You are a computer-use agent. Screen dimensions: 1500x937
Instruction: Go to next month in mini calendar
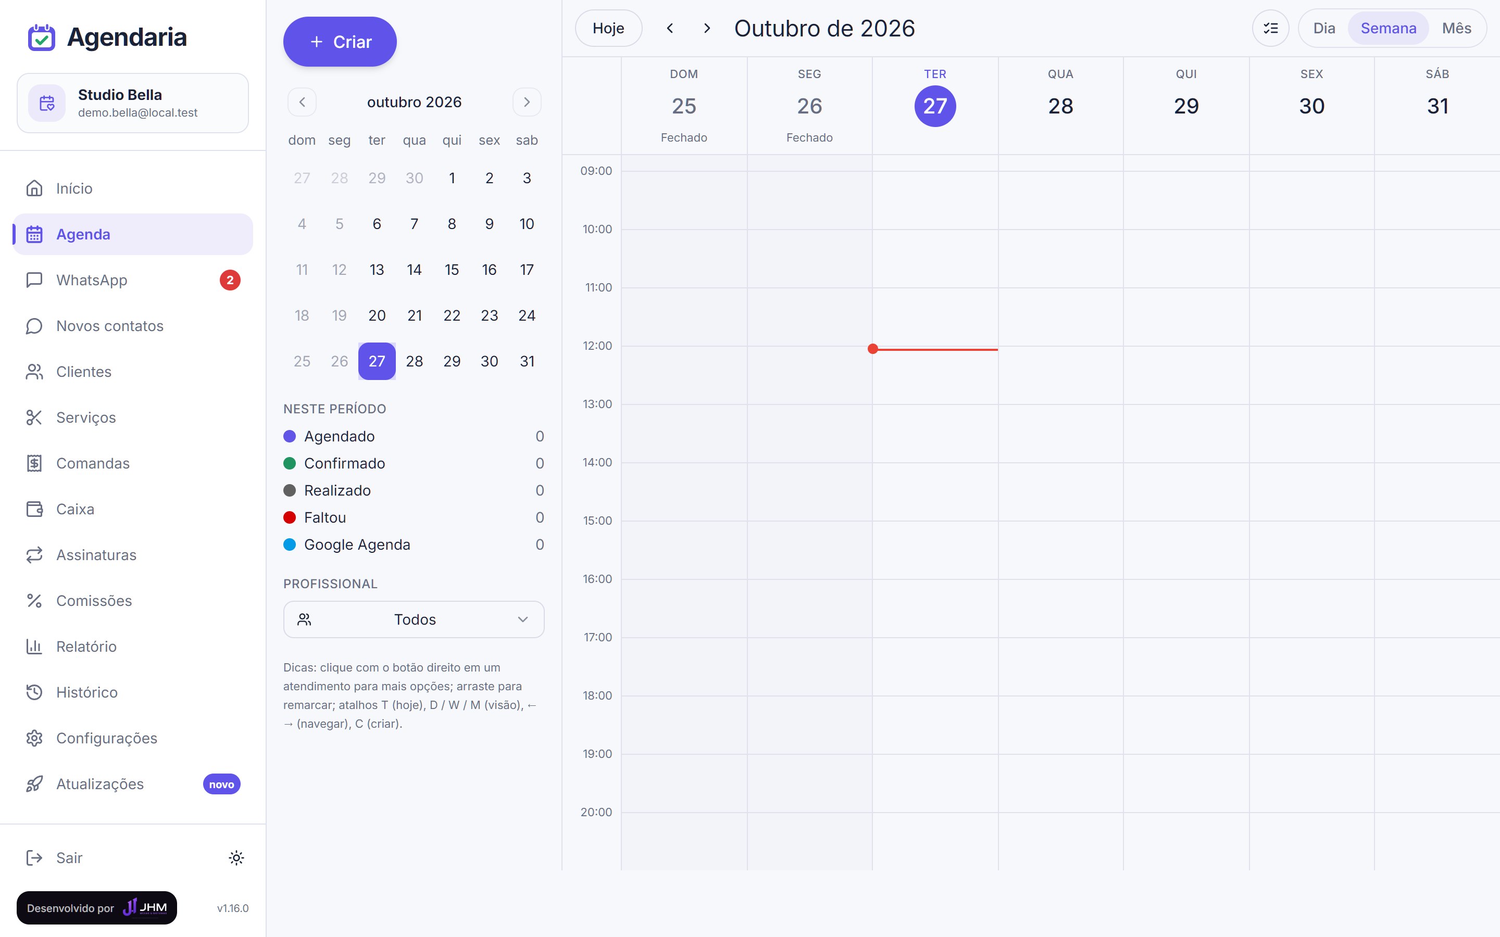[526, 102]
